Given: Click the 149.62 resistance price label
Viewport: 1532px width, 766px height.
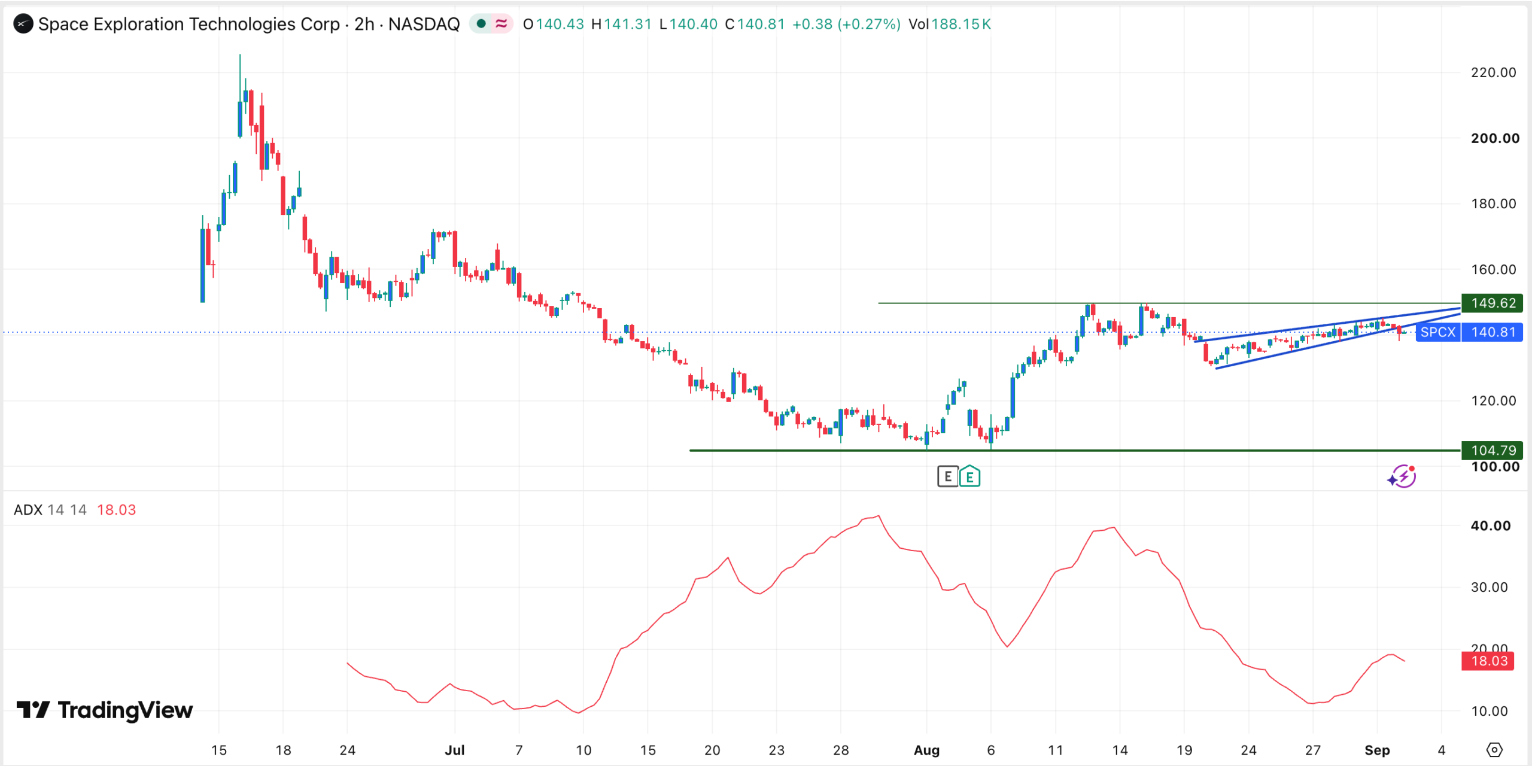Looking at the screenshot, I should (x=1493, y=303).
